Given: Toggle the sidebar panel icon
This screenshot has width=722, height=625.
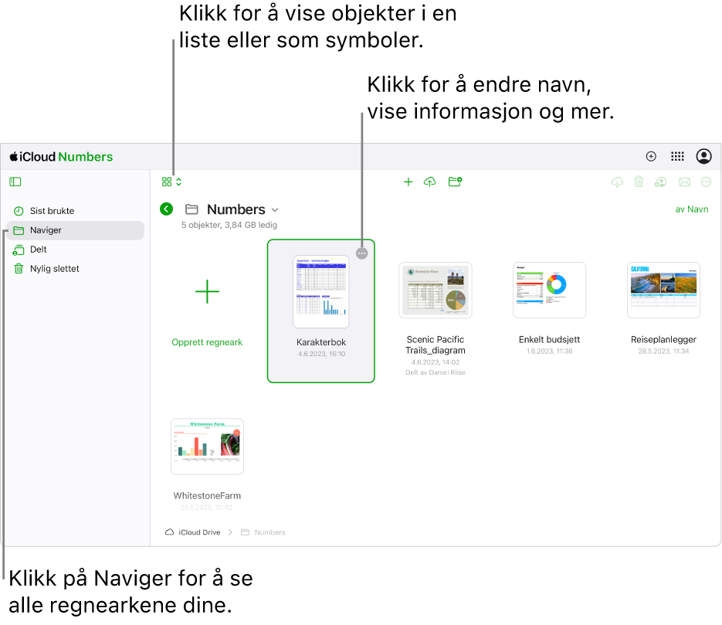Looking at the screenshot, I should (15, 182).
